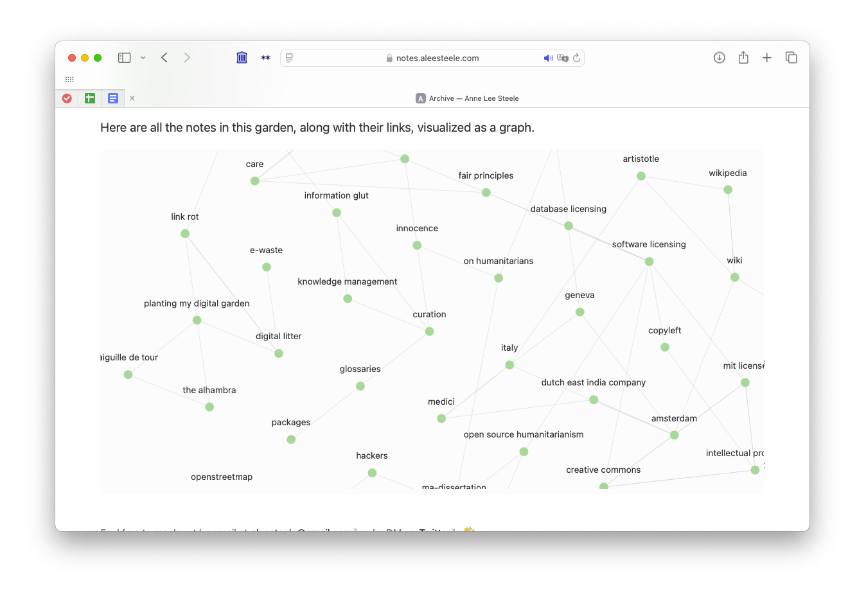
Task: Close the current tab
Action: click(x=132, y=98)
